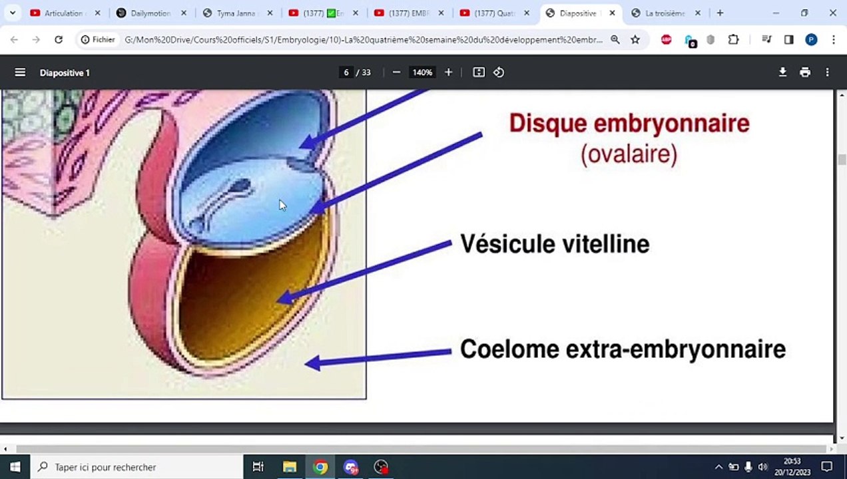Open the Discord taskbar icon
This screenshot has height=479, width=847.
point(351,467)
